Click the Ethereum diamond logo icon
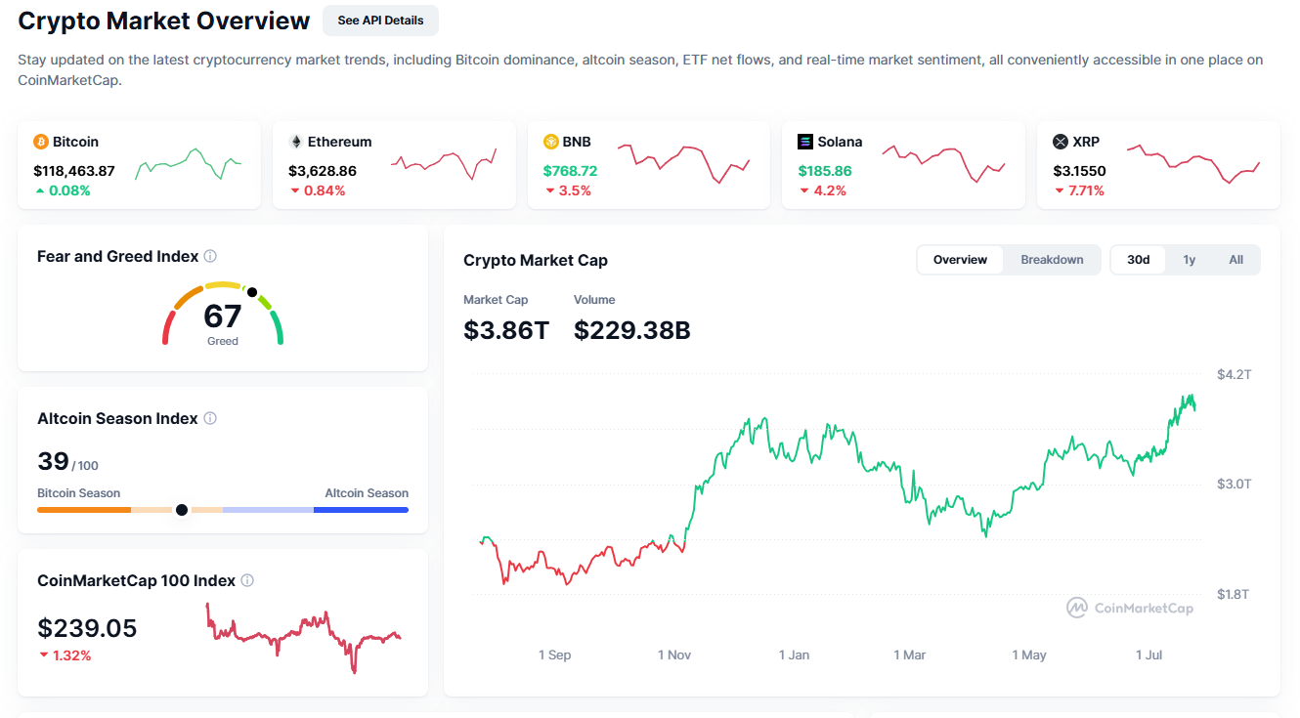This screenshot has height=718, width=1300. pyautogui.click(x=296, y=142)
